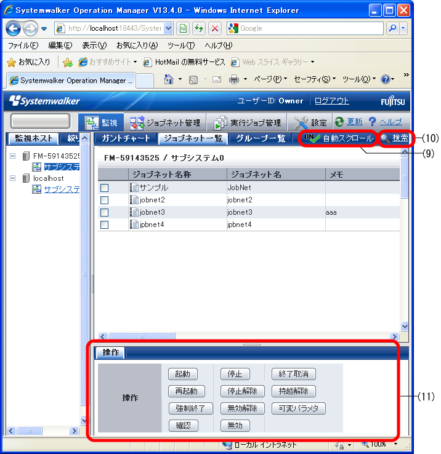Open the recent pages dropdown arrow
The image size is (441, 454).
(44, 29)
